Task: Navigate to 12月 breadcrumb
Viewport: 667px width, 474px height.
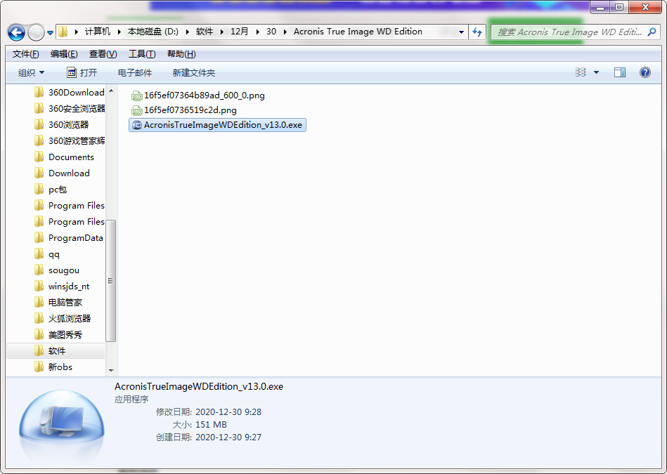Action: [239, 32]
